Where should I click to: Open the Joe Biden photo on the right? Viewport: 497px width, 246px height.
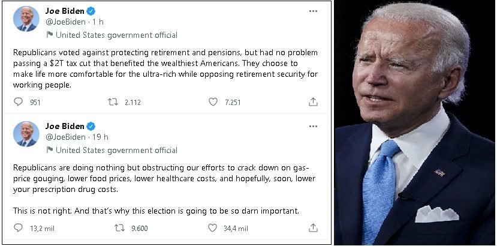[x=415, y=123]
